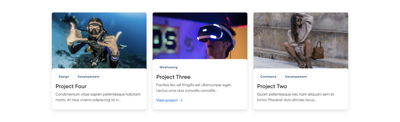400x122 pixels.
Task: Open the seated woman fashion image
Action: coord(301,40)
